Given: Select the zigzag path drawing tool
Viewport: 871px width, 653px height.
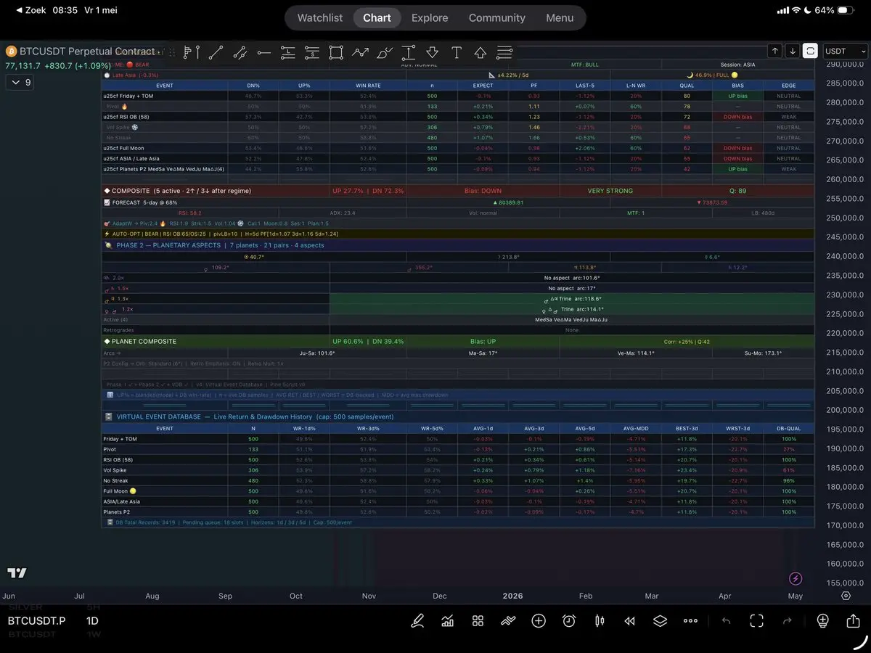Looking at the screenshot, I should point(360,52).
